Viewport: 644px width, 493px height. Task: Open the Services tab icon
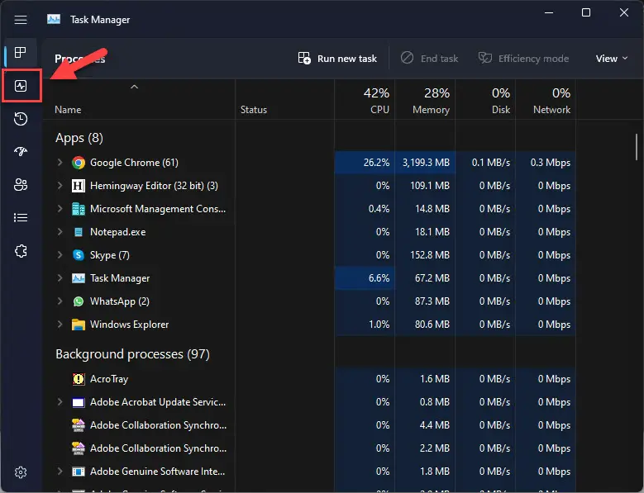click(21, 251)
